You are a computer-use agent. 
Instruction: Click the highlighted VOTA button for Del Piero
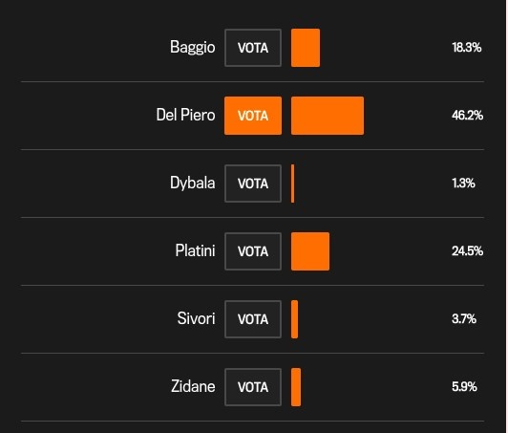click(x=253, y=116)
